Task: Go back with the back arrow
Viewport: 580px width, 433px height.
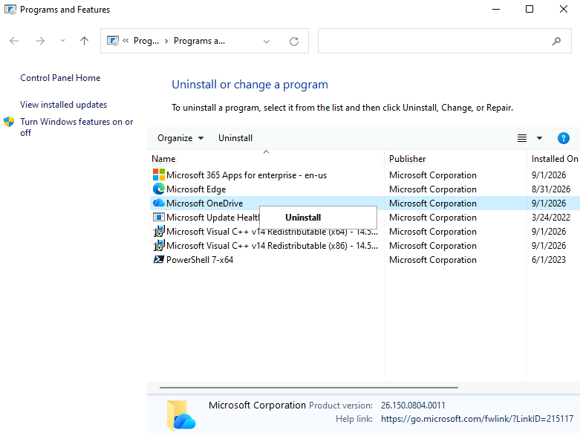Action: tap(14, 41)
